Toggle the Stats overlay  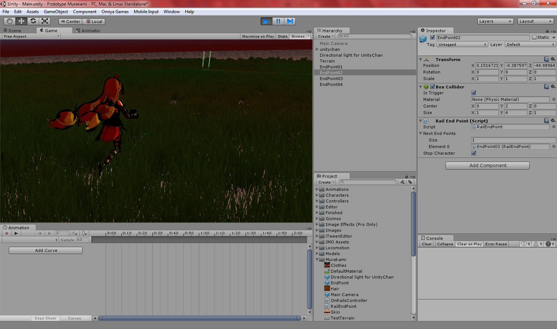click(283, 37)
